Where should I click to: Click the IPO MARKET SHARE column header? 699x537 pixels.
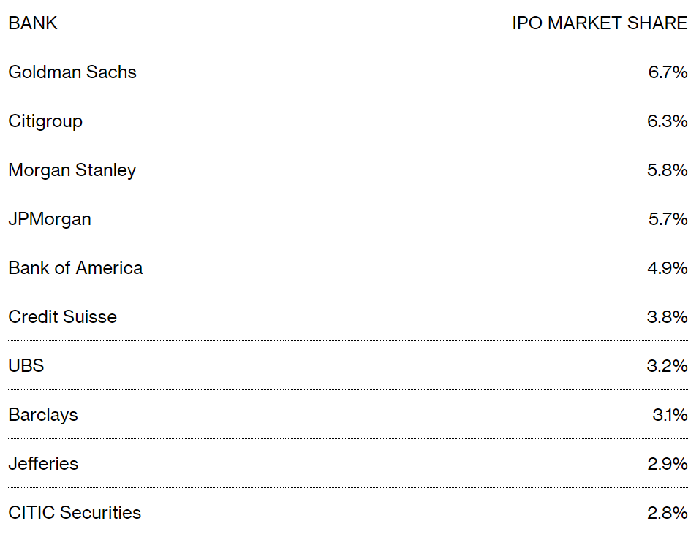click(x=600, y=23)
